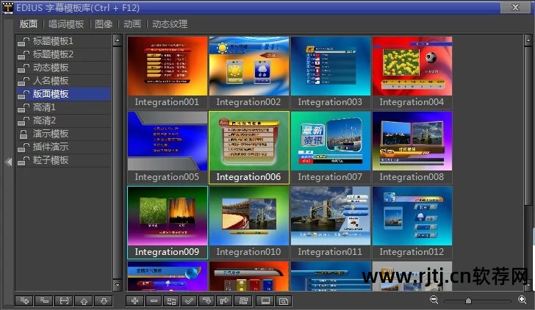Click the template grid vertical scrollbar thumb
This screenshot has width=535, height=310.
click(x=528, y=126)
